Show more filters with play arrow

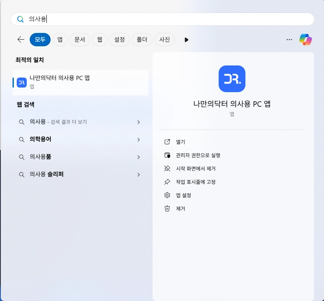(x=186, y=40)
